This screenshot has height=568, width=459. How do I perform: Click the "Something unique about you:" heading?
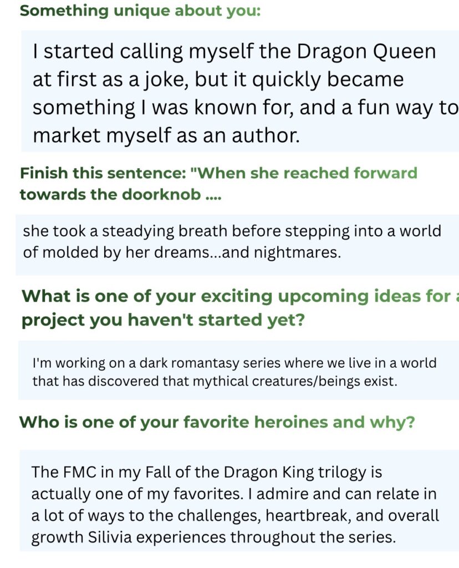point(140,12)
